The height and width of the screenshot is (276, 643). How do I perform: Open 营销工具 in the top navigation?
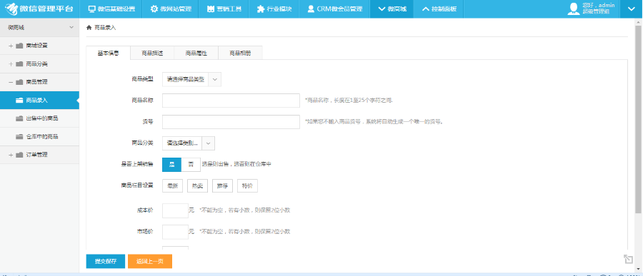[x=224, y=9]
